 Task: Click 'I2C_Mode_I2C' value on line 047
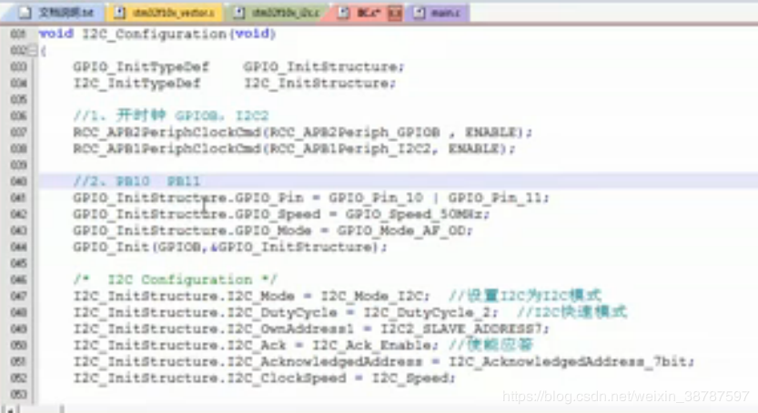click(x=372, y=296)
